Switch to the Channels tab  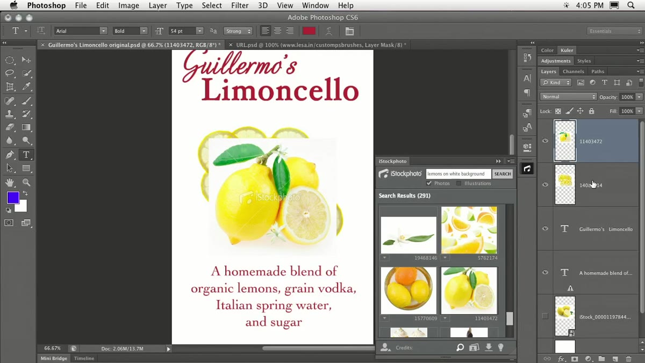click(x=573, y=71)
